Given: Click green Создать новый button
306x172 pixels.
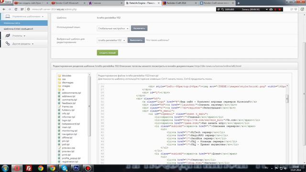Looking at the screenshot, I should tap(107, 53).
